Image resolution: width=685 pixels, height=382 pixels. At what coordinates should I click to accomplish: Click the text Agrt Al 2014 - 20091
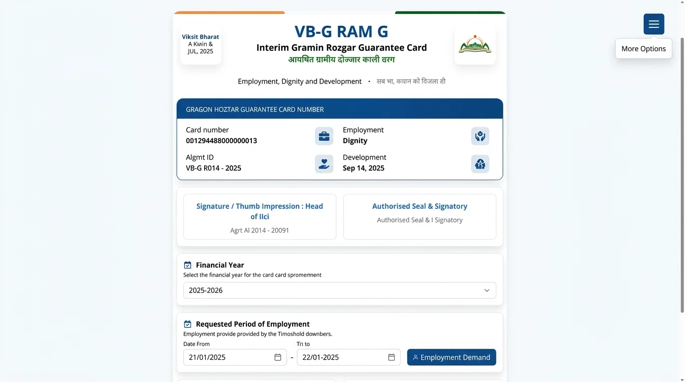tap(259, 230)
